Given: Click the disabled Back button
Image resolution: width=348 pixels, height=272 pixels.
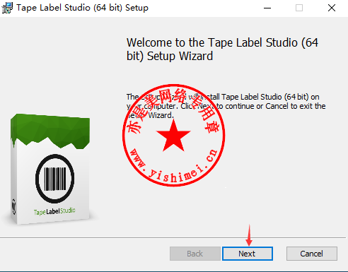Looking at the screenshot, I should click(195, 254).
